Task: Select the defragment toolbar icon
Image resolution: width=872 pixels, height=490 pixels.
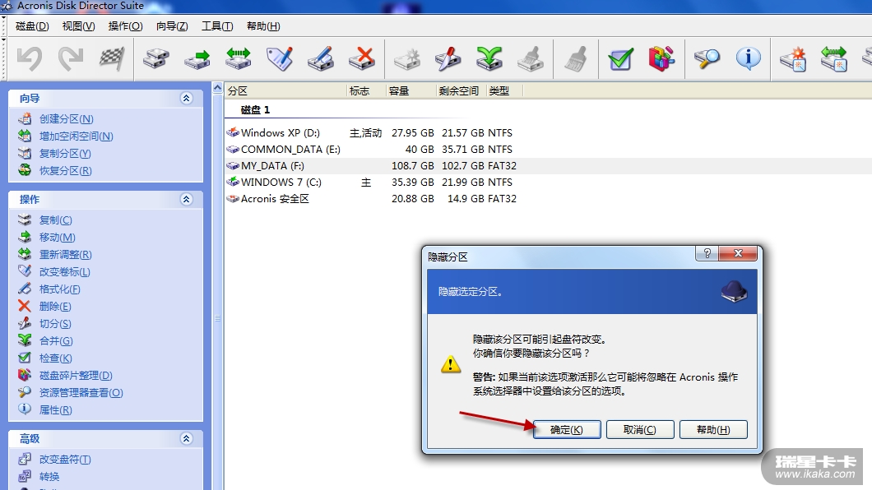Action: coord(661,58)
